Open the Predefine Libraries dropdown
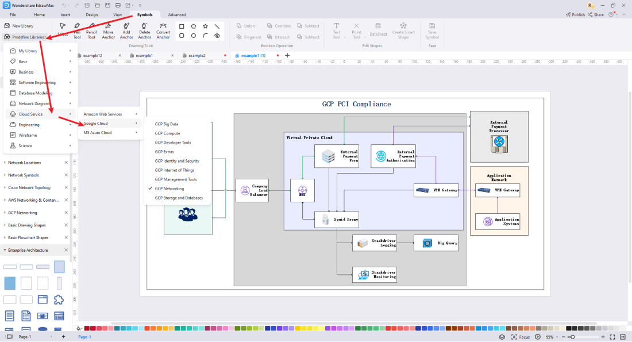 [x=25, y=37]
